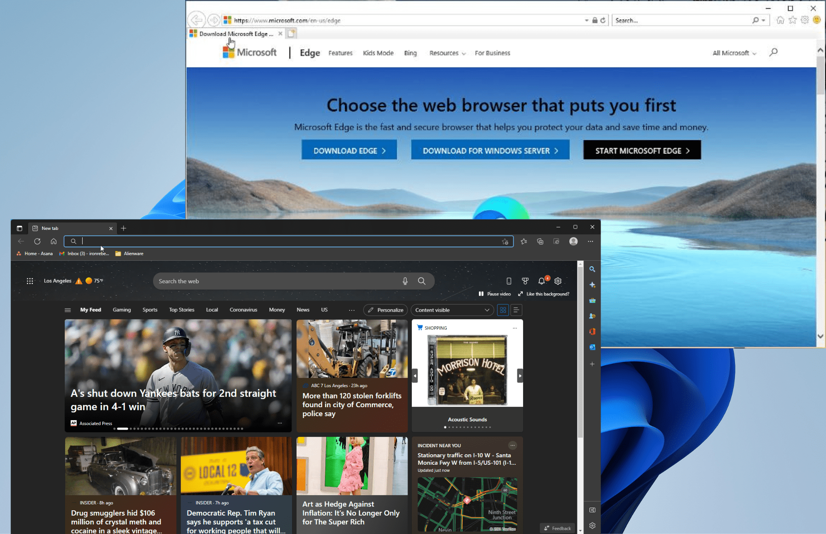Image resolution: width=826 pixels, height=534 pixels.
Task: Open Microsoft Rewards trophy icon
Action: pos(525,281)
